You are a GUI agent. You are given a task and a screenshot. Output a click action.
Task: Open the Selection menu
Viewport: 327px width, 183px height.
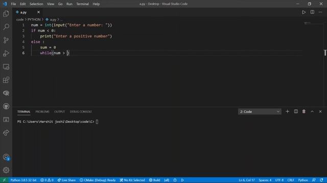pyautogui.click(x=36, y=4)
